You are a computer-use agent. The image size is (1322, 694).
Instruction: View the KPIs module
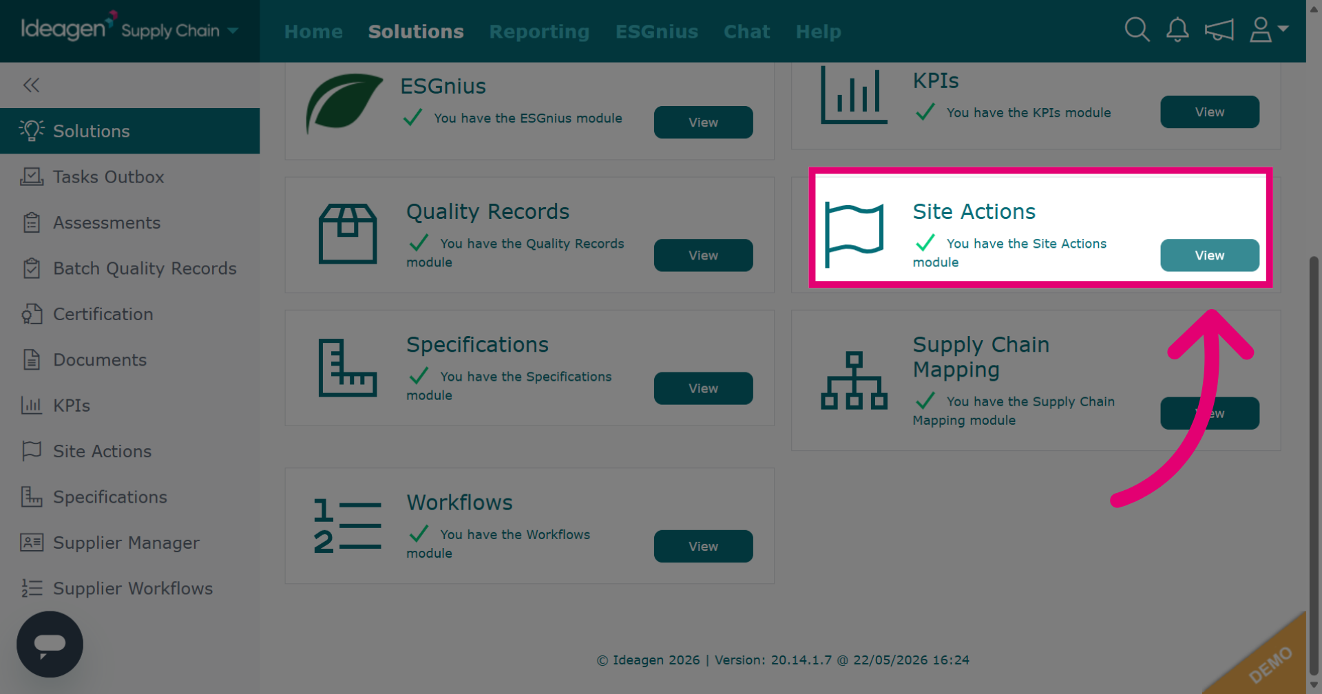point(1210,112)
